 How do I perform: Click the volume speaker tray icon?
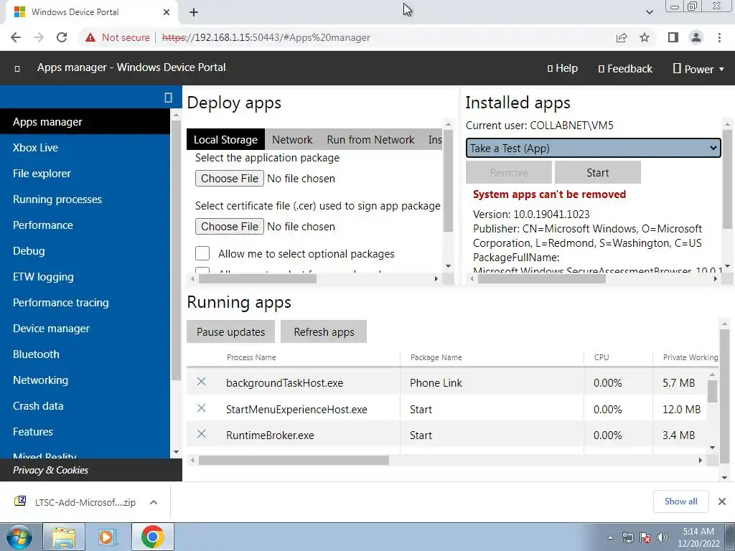[x=663, y=537]
